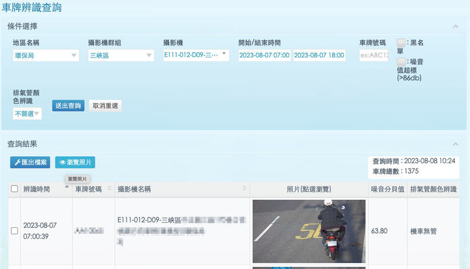Focus the 車牌號碼 input field
This screenshot has width=470, height=269.
(x=374, y=55)
